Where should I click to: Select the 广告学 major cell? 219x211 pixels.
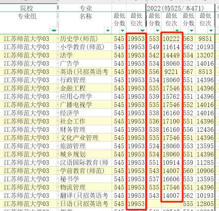(85, 63)
